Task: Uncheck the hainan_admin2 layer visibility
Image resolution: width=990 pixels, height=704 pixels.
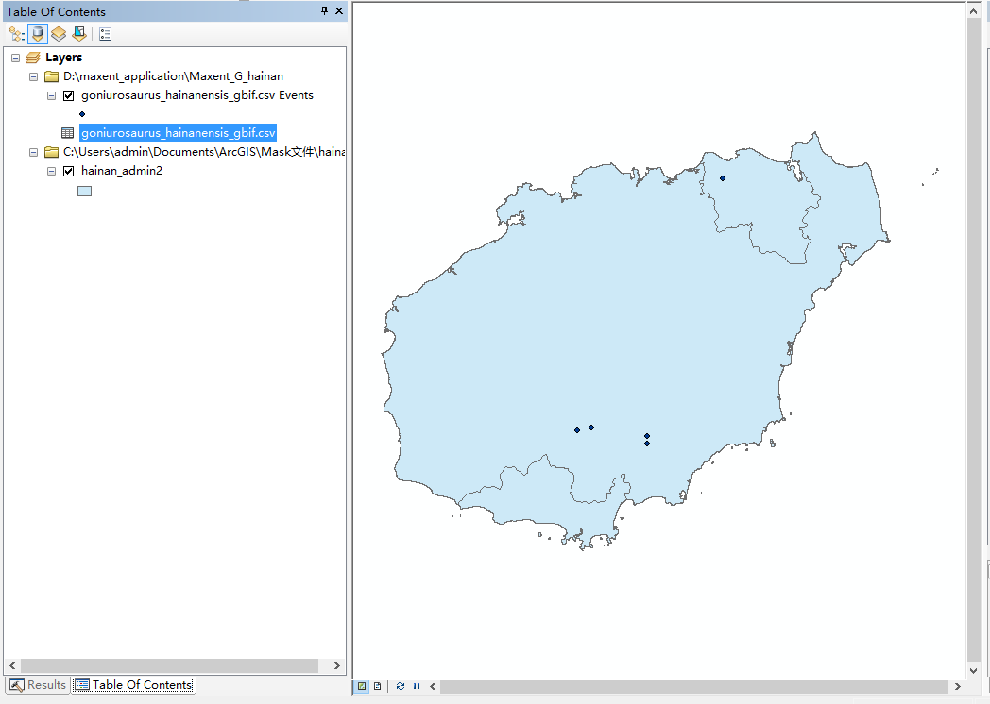Action: click(69, 171)
